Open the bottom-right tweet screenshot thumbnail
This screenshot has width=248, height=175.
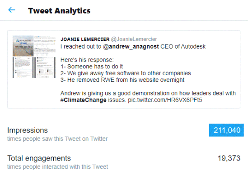point(45,67)
